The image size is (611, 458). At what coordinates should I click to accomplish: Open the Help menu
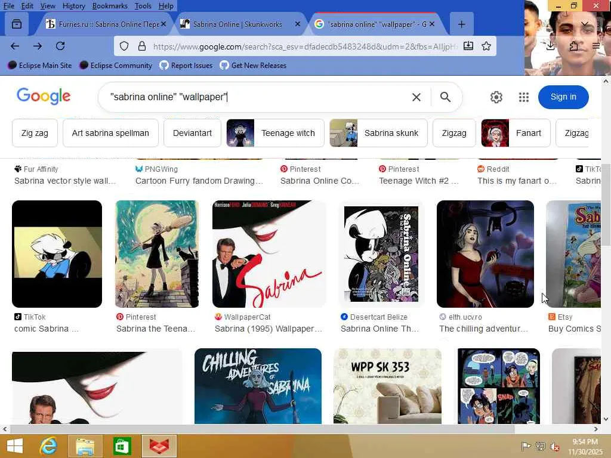[x=166, y=6]
